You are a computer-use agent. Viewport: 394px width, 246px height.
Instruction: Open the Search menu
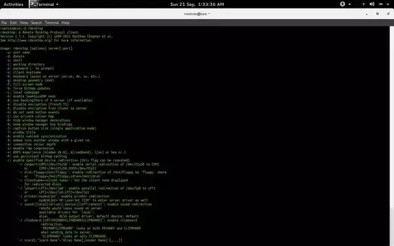coord(37,23)
